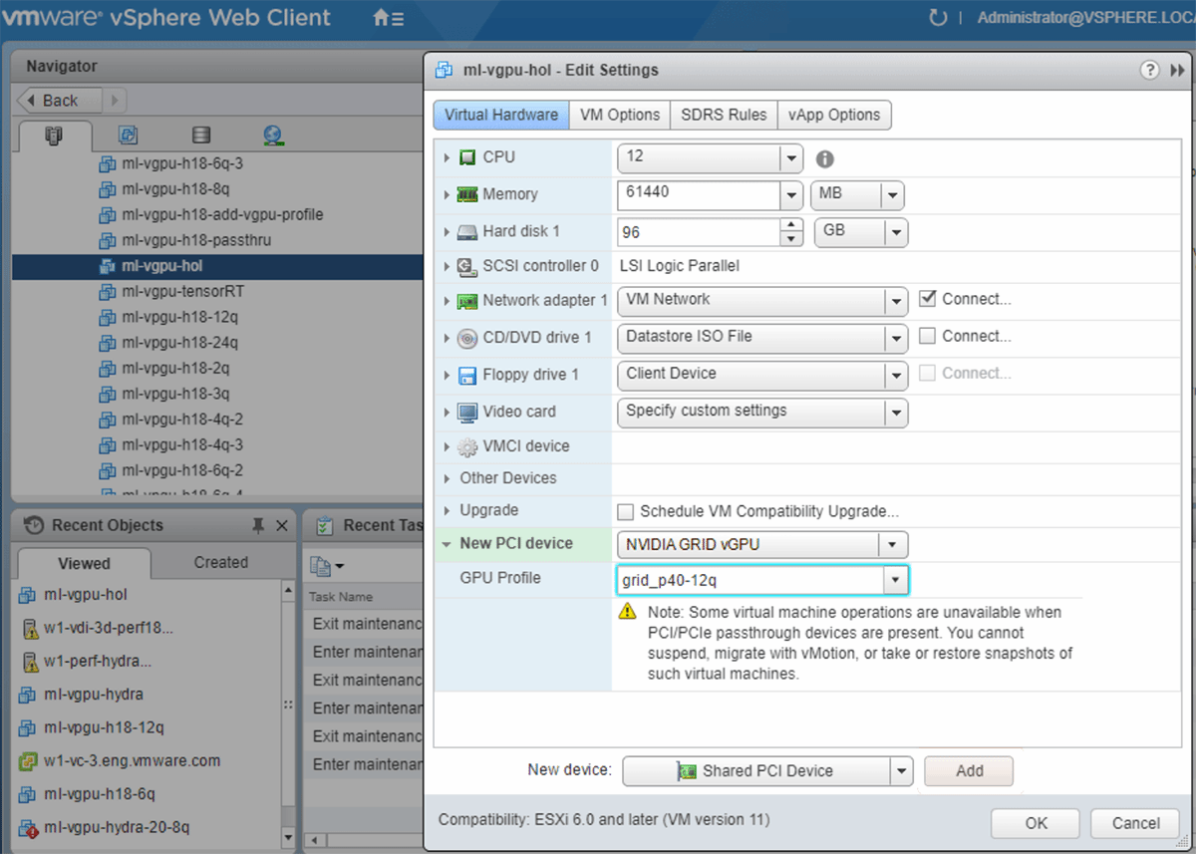Open the Hosts and Clusters navigator icon
The width and height of the screenshot is (1196, 854).
54,136
